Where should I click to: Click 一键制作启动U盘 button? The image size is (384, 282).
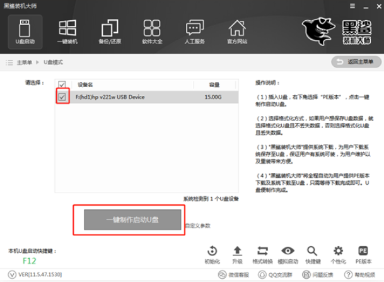[132, 220]
